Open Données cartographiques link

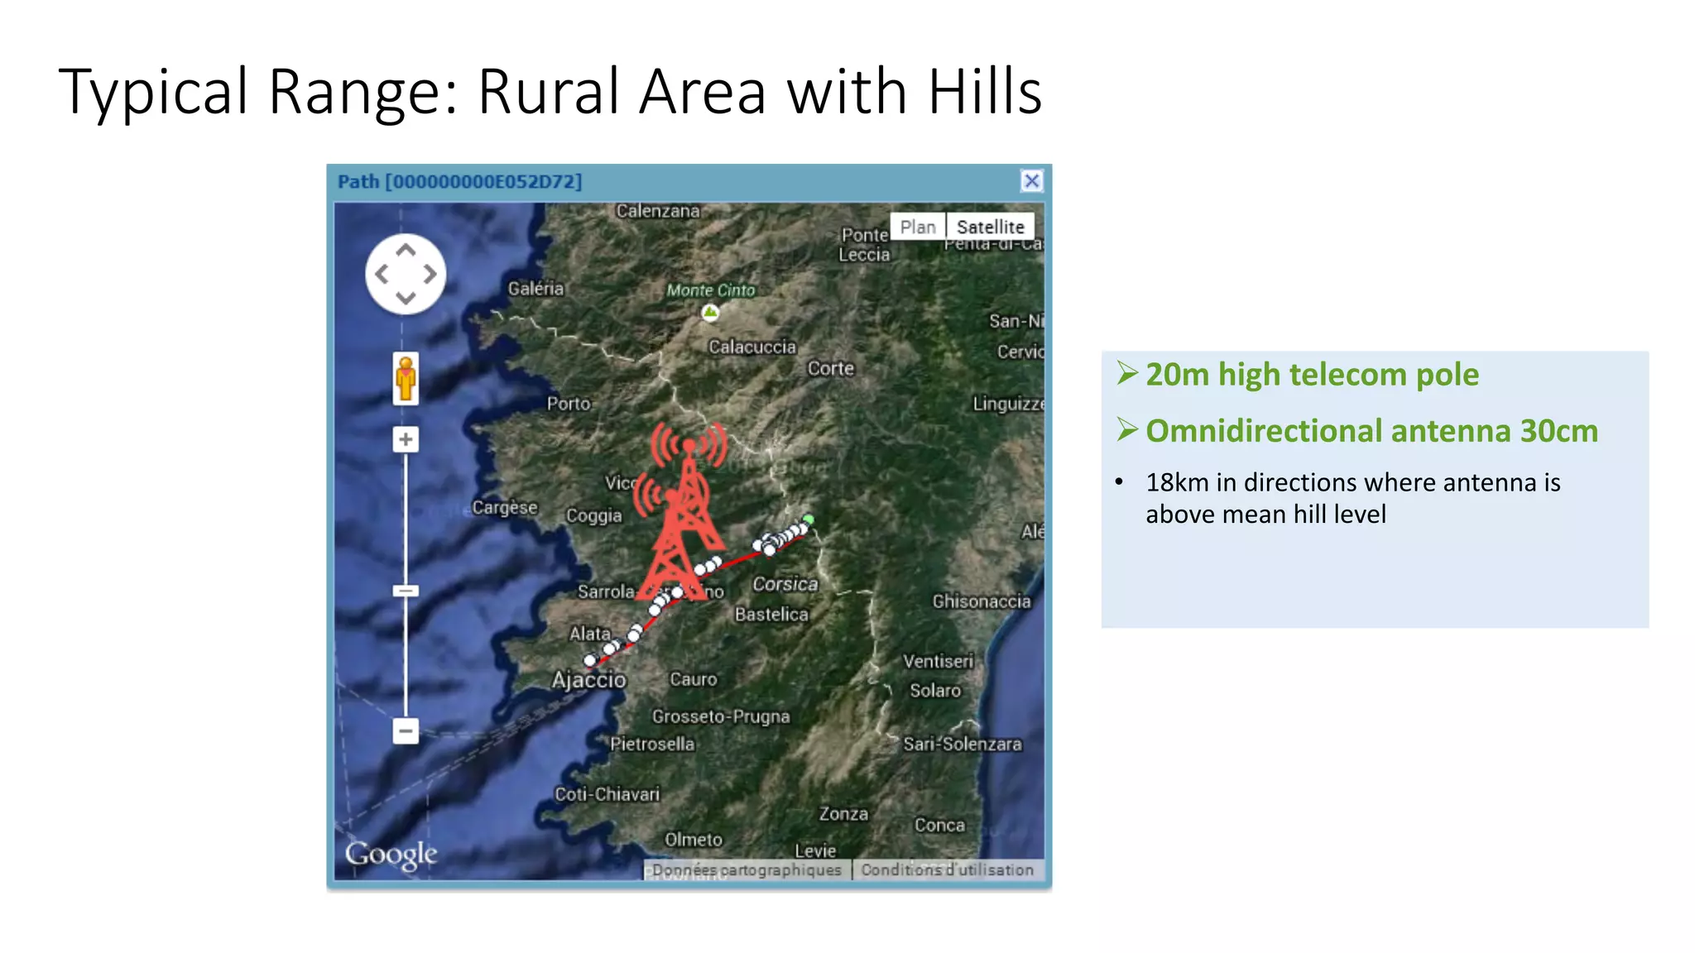747,870
